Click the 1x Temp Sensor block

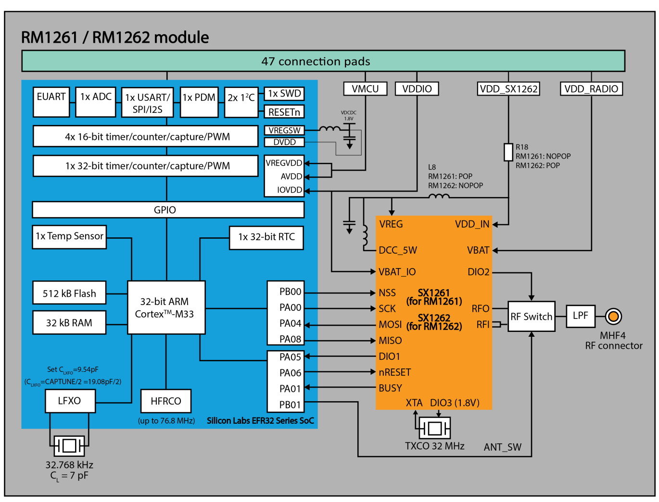[69, 237]
